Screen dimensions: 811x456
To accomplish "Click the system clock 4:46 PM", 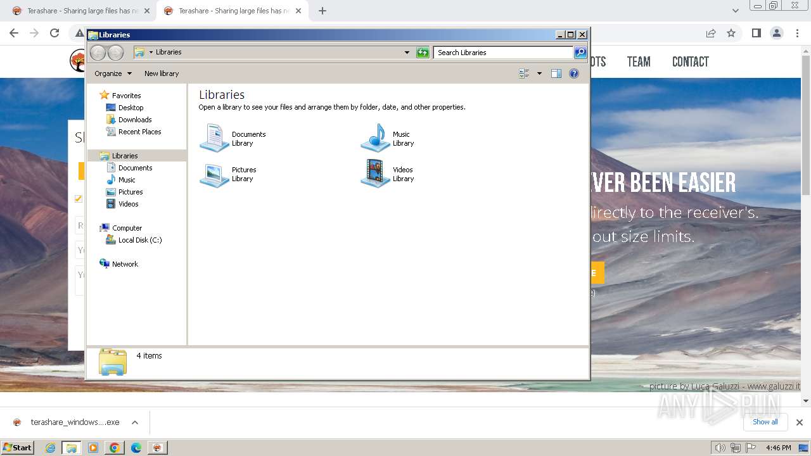I will click(778, 448).
